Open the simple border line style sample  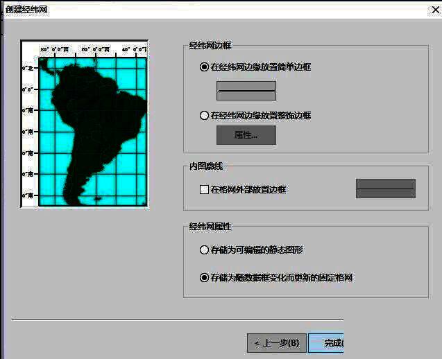tap(246, 91)
